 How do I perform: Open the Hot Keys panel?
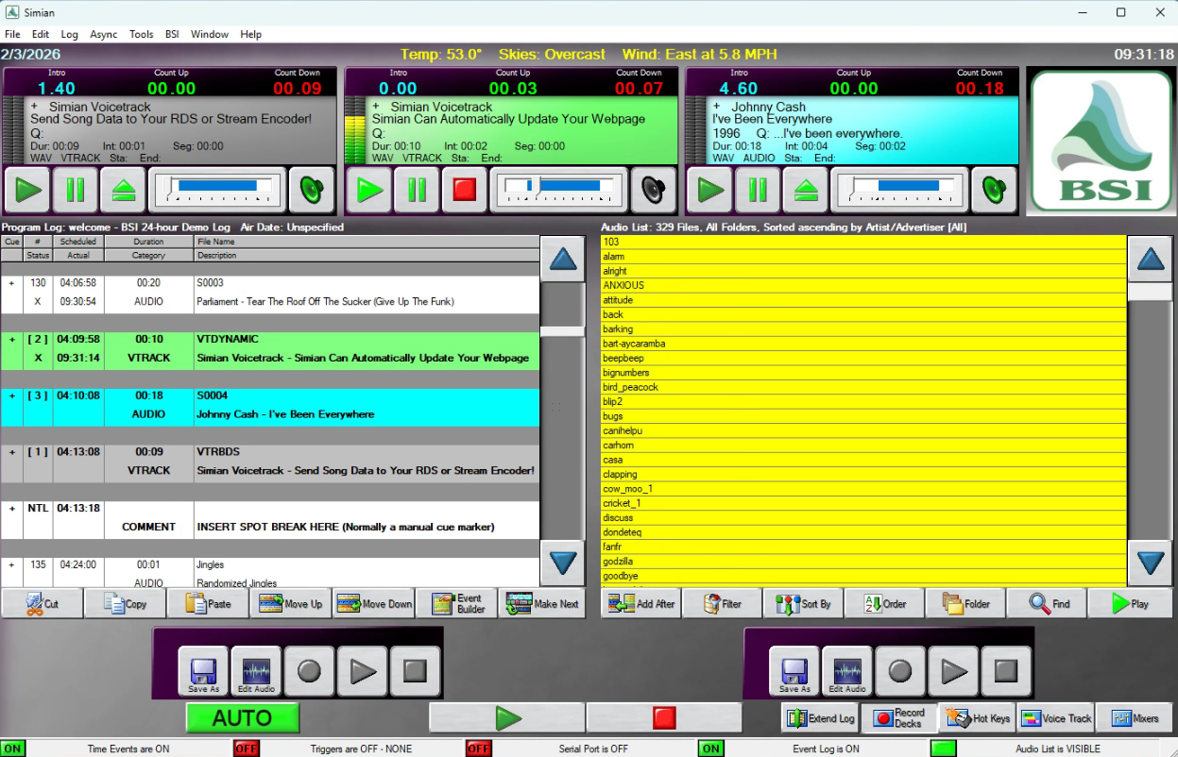(x=977, y=717)
